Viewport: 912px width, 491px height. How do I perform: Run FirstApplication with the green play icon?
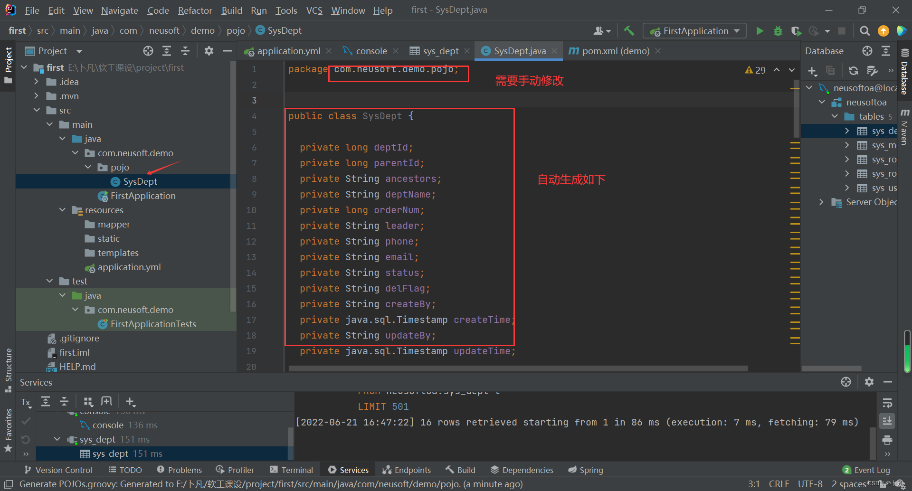tap(760, 31)
